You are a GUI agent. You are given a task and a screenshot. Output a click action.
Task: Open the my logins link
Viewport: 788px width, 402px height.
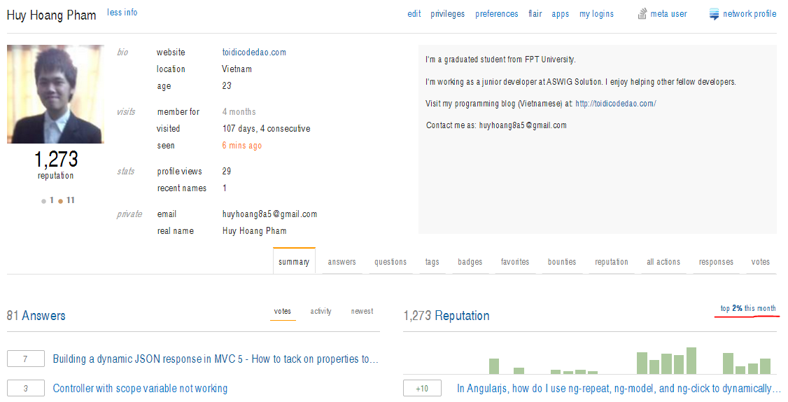pyautogui.click(x=596, y=14)
